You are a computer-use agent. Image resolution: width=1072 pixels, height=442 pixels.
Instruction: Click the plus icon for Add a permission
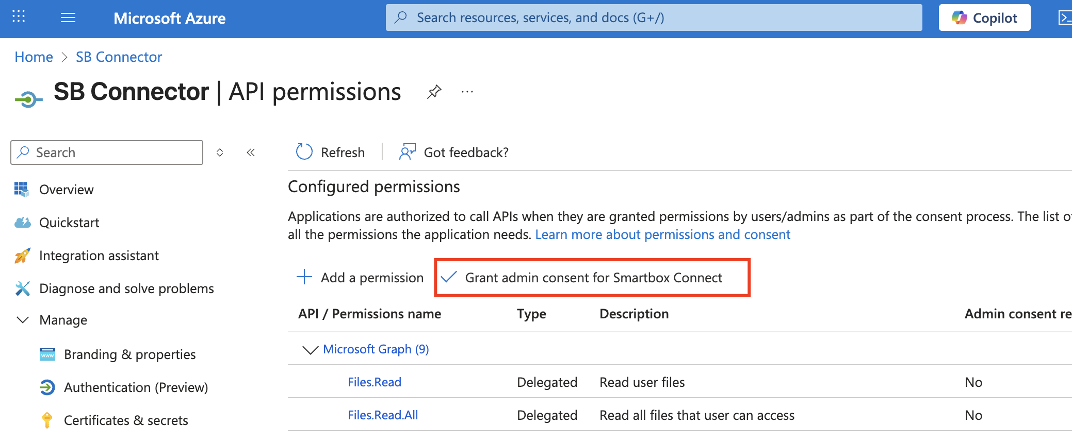pyautogui.click(x=304, y=277)
